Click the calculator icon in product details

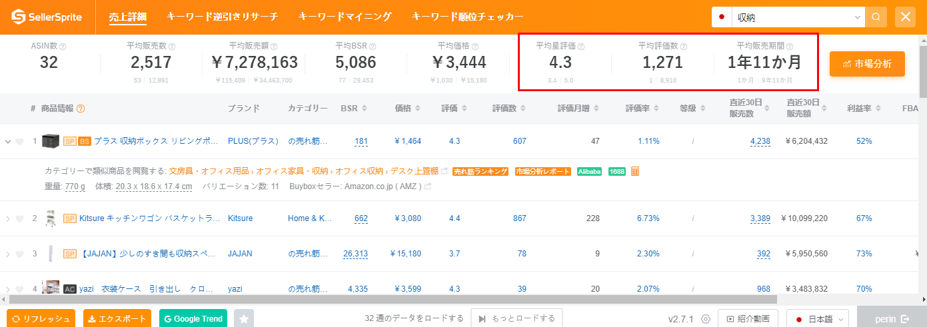click(635, 171)
